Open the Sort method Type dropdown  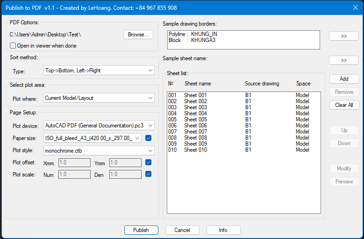99,70
